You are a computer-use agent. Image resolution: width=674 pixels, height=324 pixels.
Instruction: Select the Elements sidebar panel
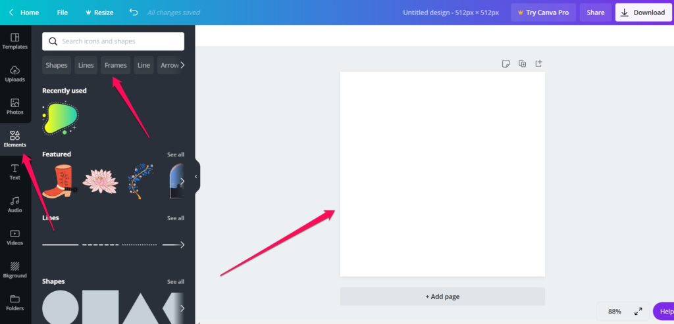click(x=15, y=139)
